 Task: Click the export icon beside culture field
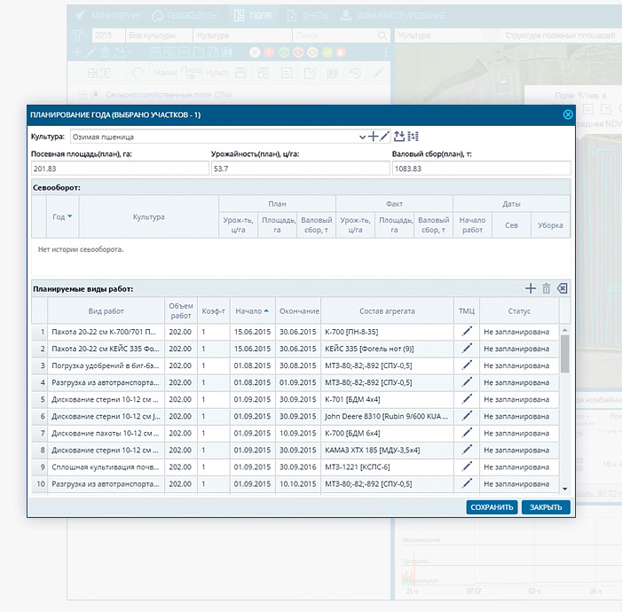pyautogui.click(x=399, y=137)
